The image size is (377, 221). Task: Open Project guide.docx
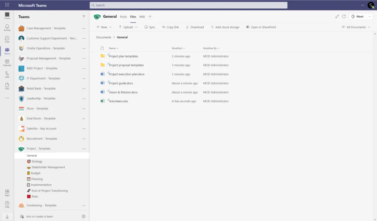click(x=121, y=83)
